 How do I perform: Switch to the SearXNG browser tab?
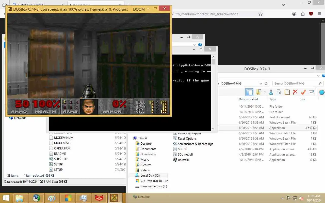coord(39,5)
